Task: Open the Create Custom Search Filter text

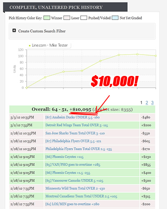Action: pyautogui.click(x=42, y=31)
